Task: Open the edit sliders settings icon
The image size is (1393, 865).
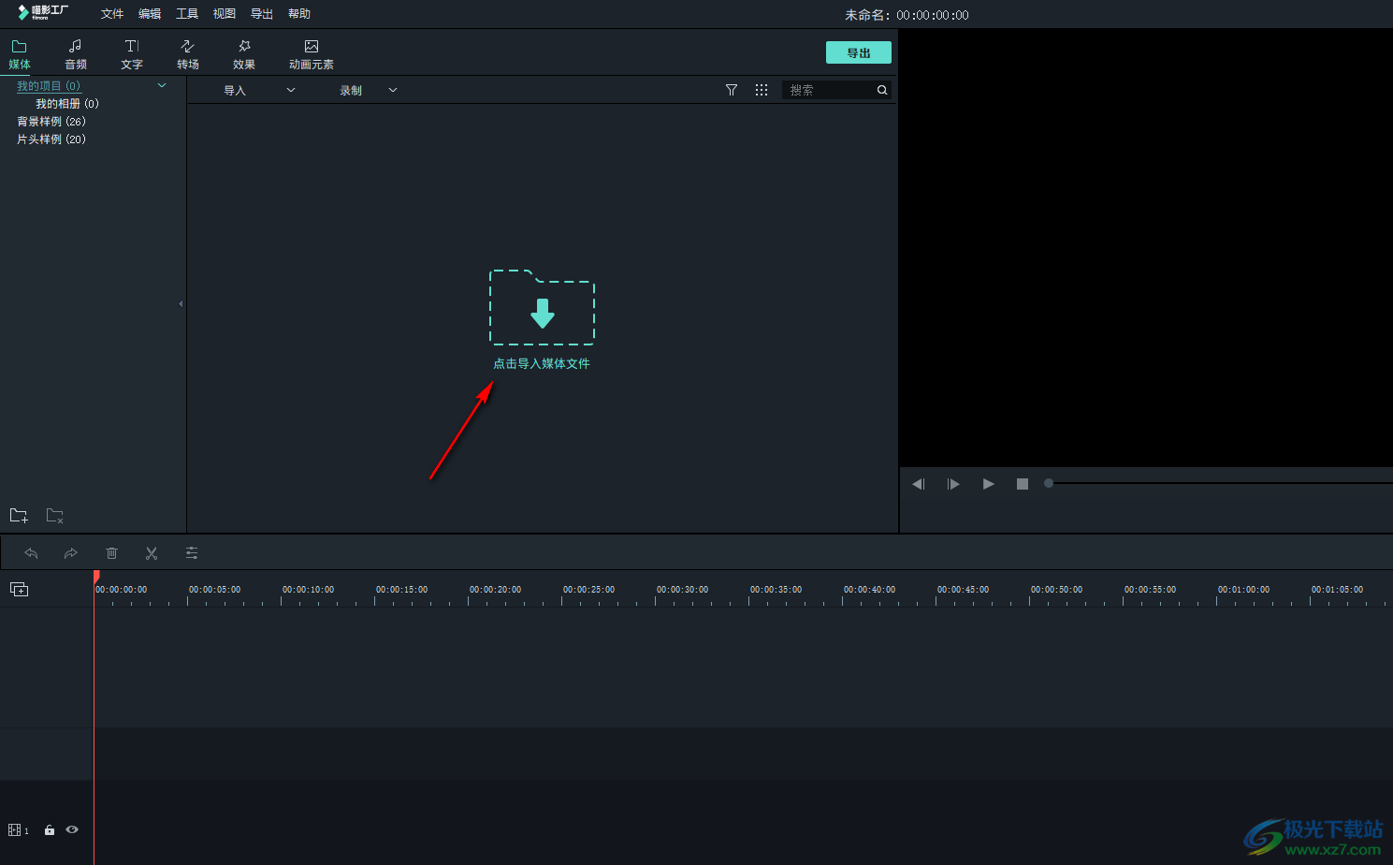Action: (x=192, y=553)
